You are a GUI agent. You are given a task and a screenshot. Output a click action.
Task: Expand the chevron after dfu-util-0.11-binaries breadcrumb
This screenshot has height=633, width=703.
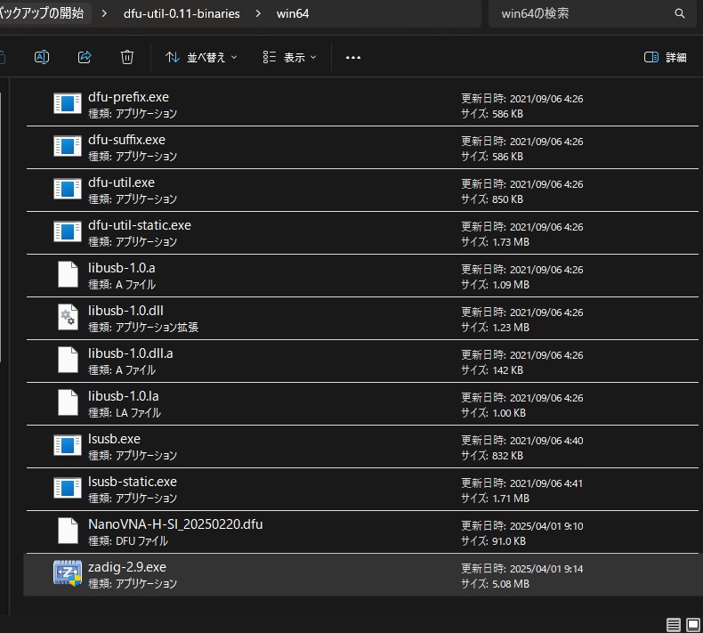pyautogui.click(x=259, y=13)
